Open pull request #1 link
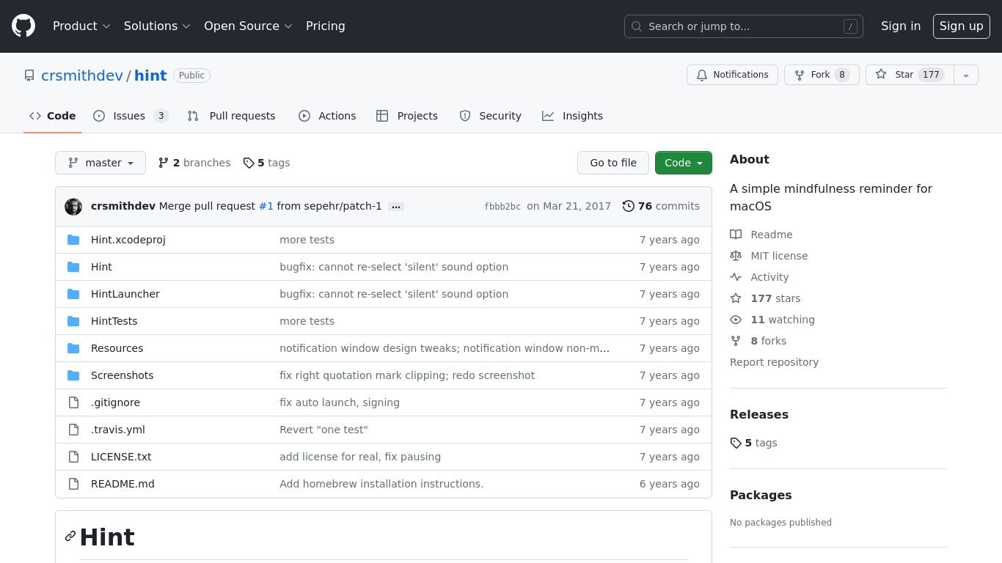1002x563 pixels. click(x=266, y=206)
